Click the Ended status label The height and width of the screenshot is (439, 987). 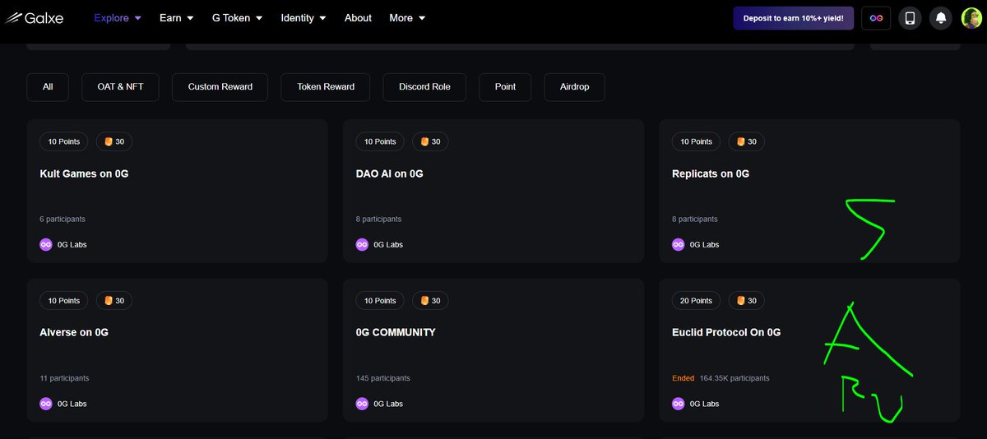point(683,378)
